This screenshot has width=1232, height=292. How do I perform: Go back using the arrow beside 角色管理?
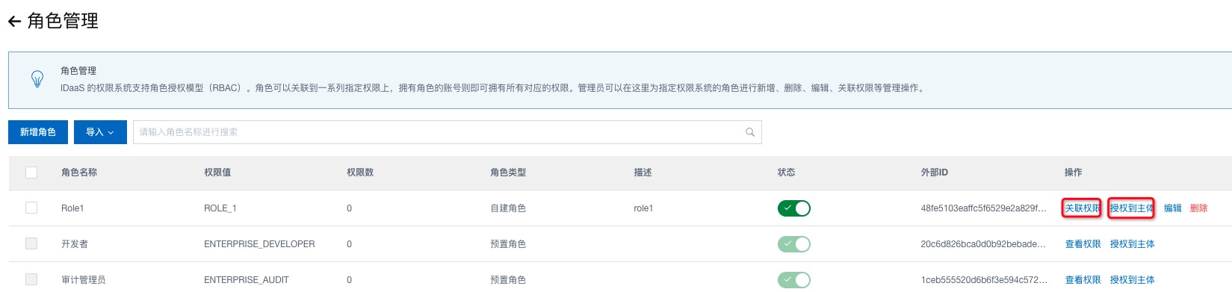[x=14, y=22]
